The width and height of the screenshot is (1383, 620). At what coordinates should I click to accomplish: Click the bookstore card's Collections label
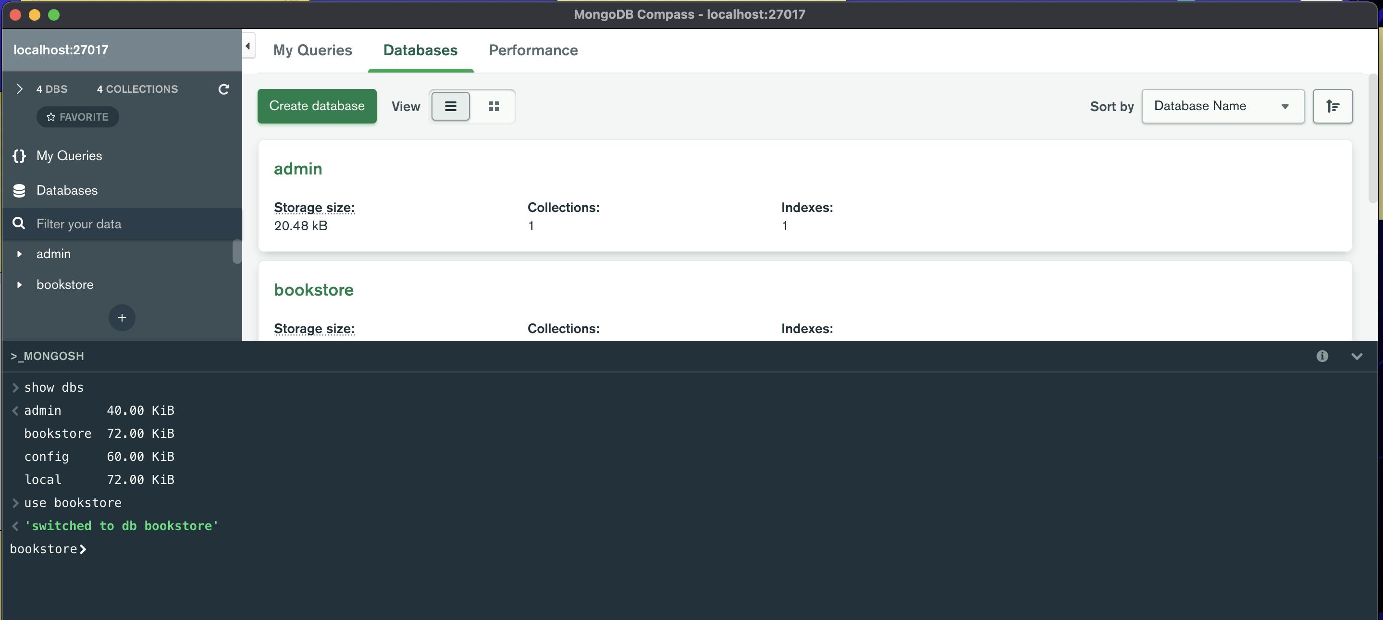563,329
